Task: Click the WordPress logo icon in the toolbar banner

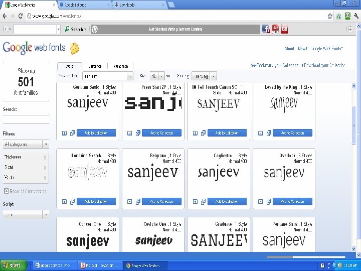Action: pyautogui.click(x=95, y=29)
